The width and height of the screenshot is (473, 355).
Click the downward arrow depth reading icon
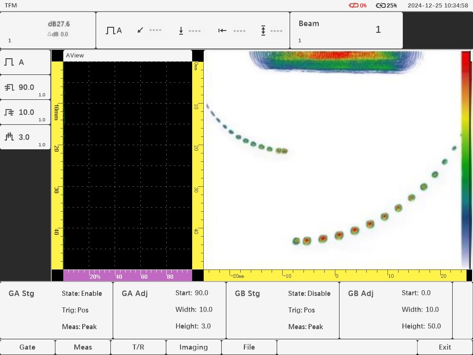click(181, 31)
